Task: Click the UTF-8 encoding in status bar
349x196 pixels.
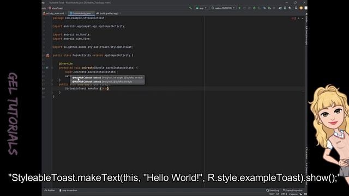Action: (x=284, y=194)
